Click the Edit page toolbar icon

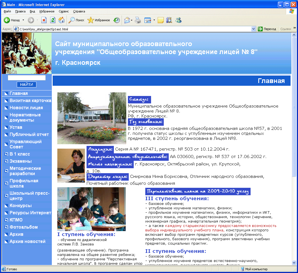click(148, 20)
